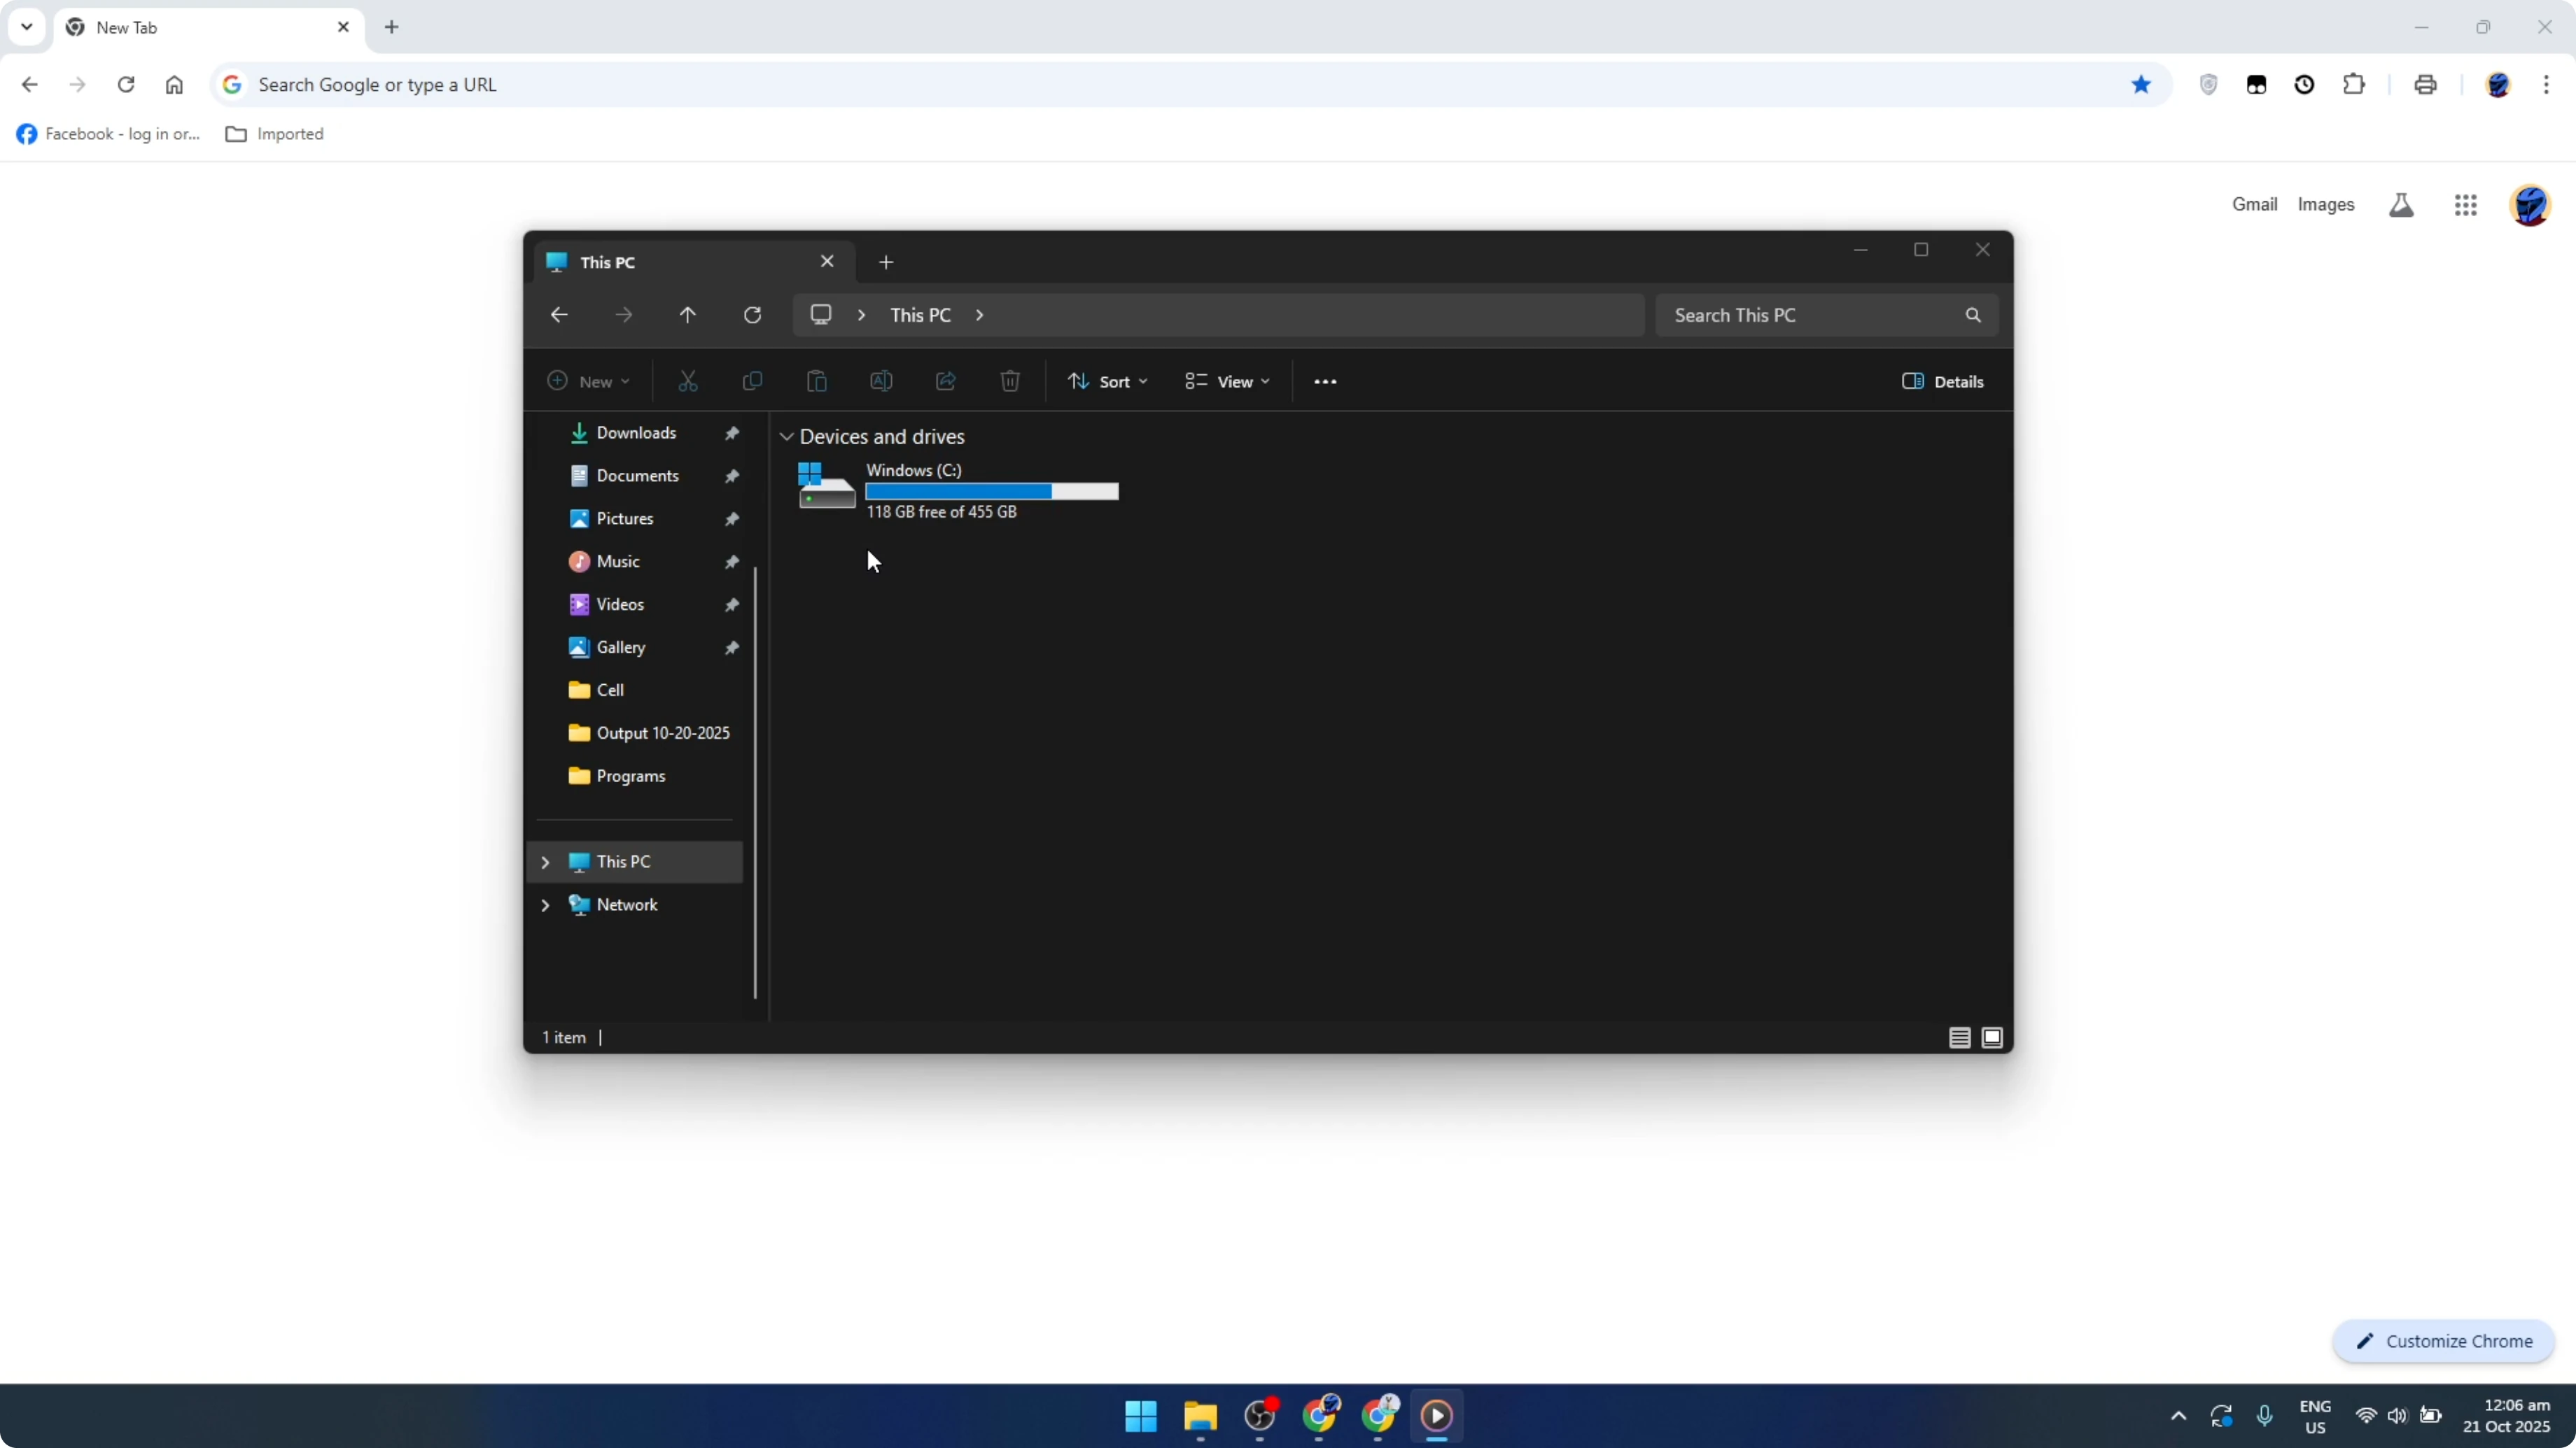Click the Delete trash icon in Explorer

[1010, 381]
